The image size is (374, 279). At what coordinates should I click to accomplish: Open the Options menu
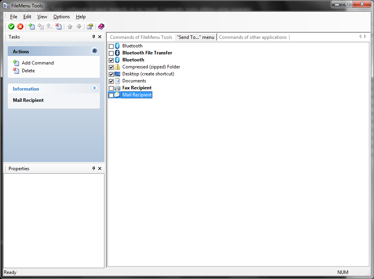point(62,17)
